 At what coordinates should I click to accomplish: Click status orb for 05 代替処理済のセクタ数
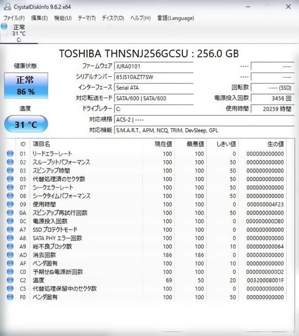[x=10, y=179]
